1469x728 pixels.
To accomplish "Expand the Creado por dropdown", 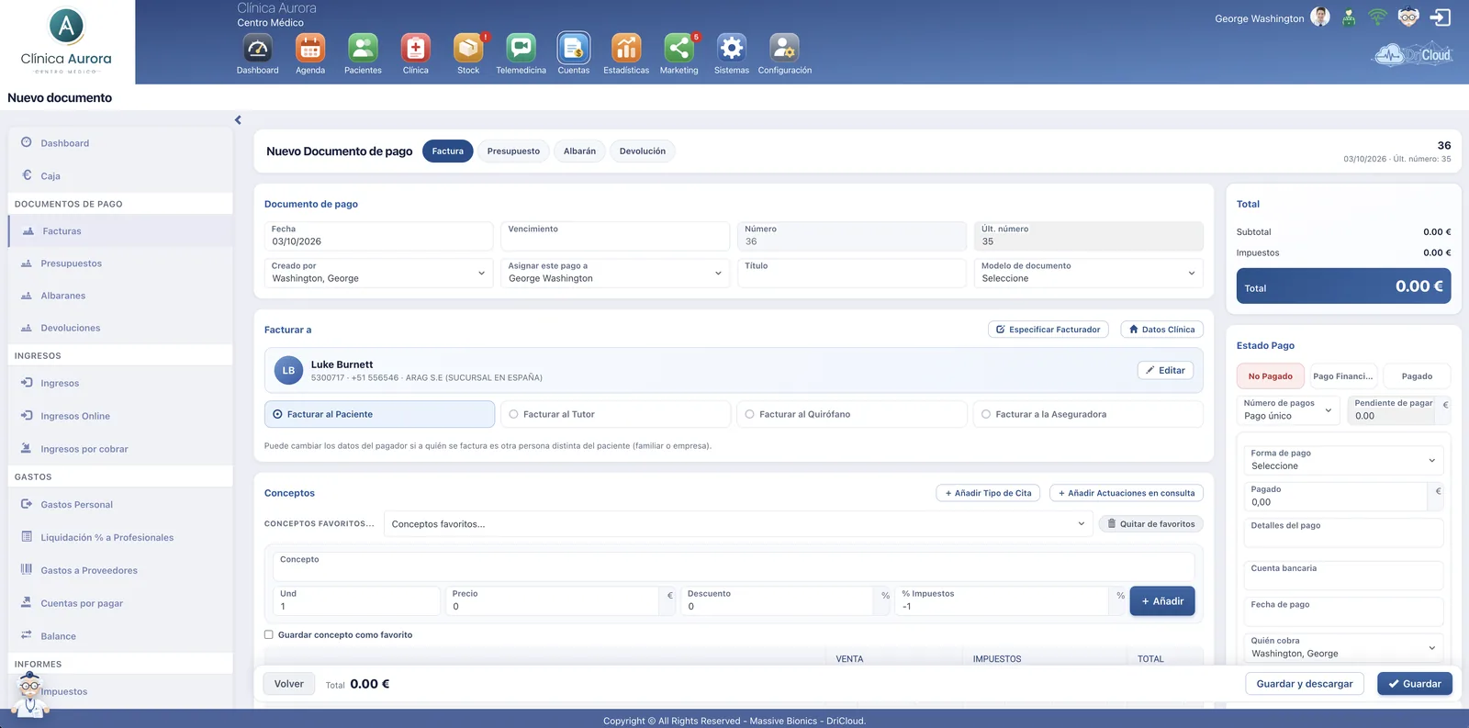I will (378, 273).
